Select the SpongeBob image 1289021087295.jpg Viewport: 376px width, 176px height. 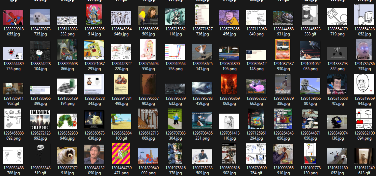94,50
